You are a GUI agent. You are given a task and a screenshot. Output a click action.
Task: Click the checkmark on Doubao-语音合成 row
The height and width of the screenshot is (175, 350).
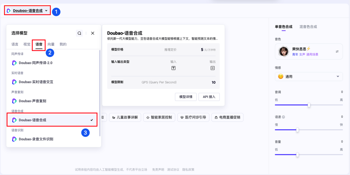[x=92, y=120]
